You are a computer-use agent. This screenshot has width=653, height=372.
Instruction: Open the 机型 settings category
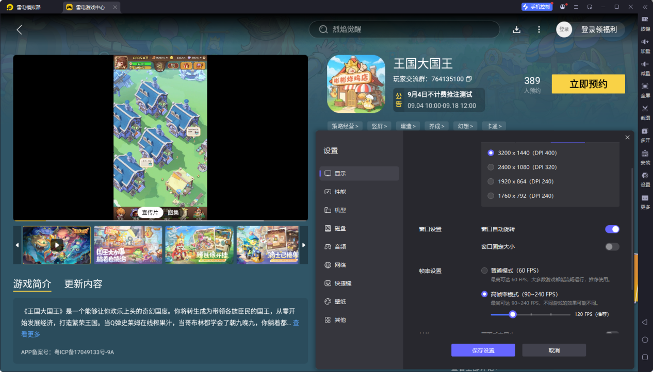[360, 210]
